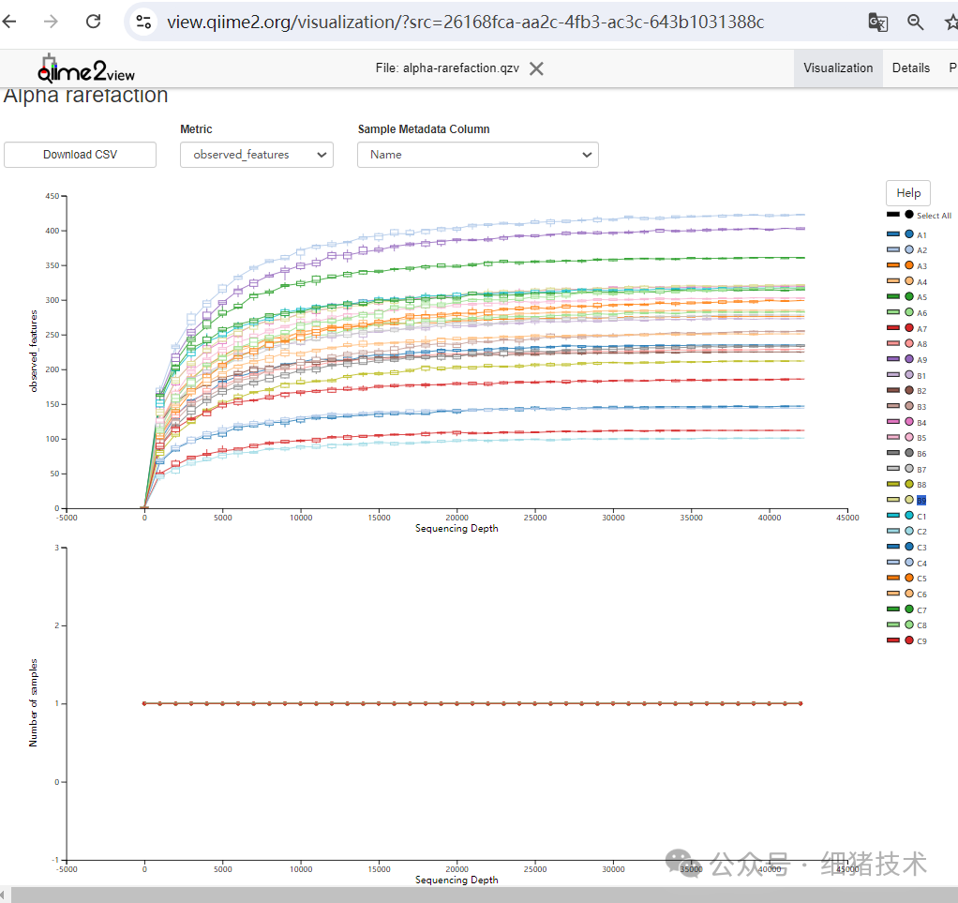Click the browser address bar URL
The width and height of the screenshot is (958, 903).
pyautogui.click(x=464, y=22)
